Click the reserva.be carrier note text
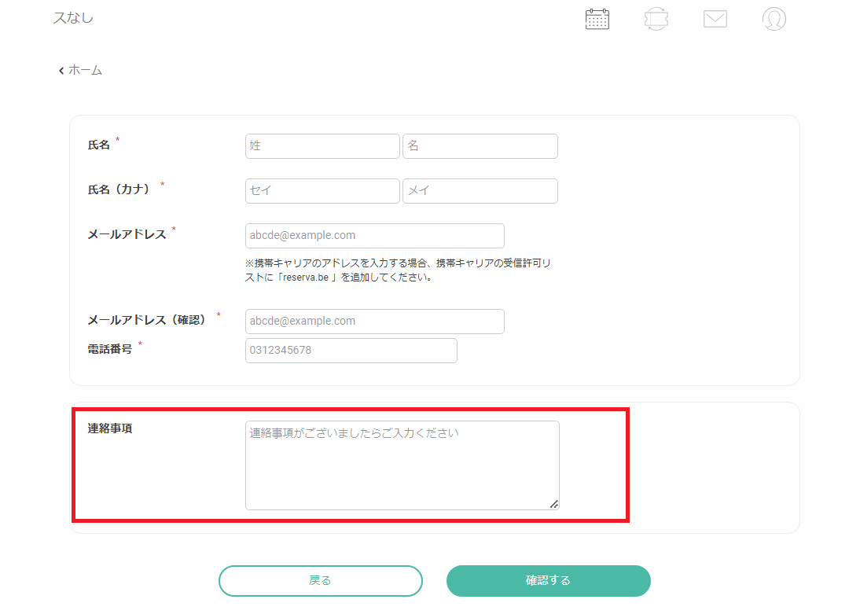 click(398, 270)
